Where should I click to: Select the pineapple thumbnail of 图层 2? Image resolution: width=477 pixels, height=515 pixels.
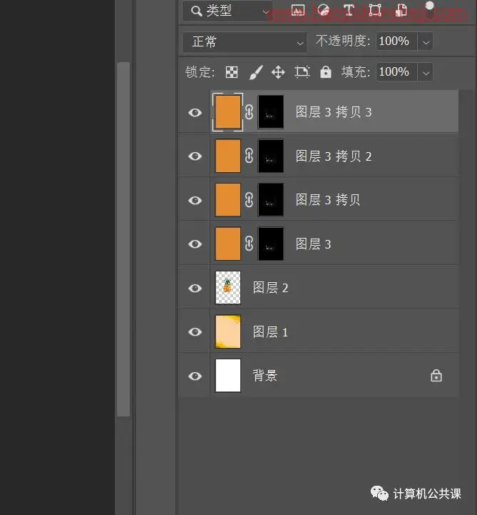[x=228, y=288]
